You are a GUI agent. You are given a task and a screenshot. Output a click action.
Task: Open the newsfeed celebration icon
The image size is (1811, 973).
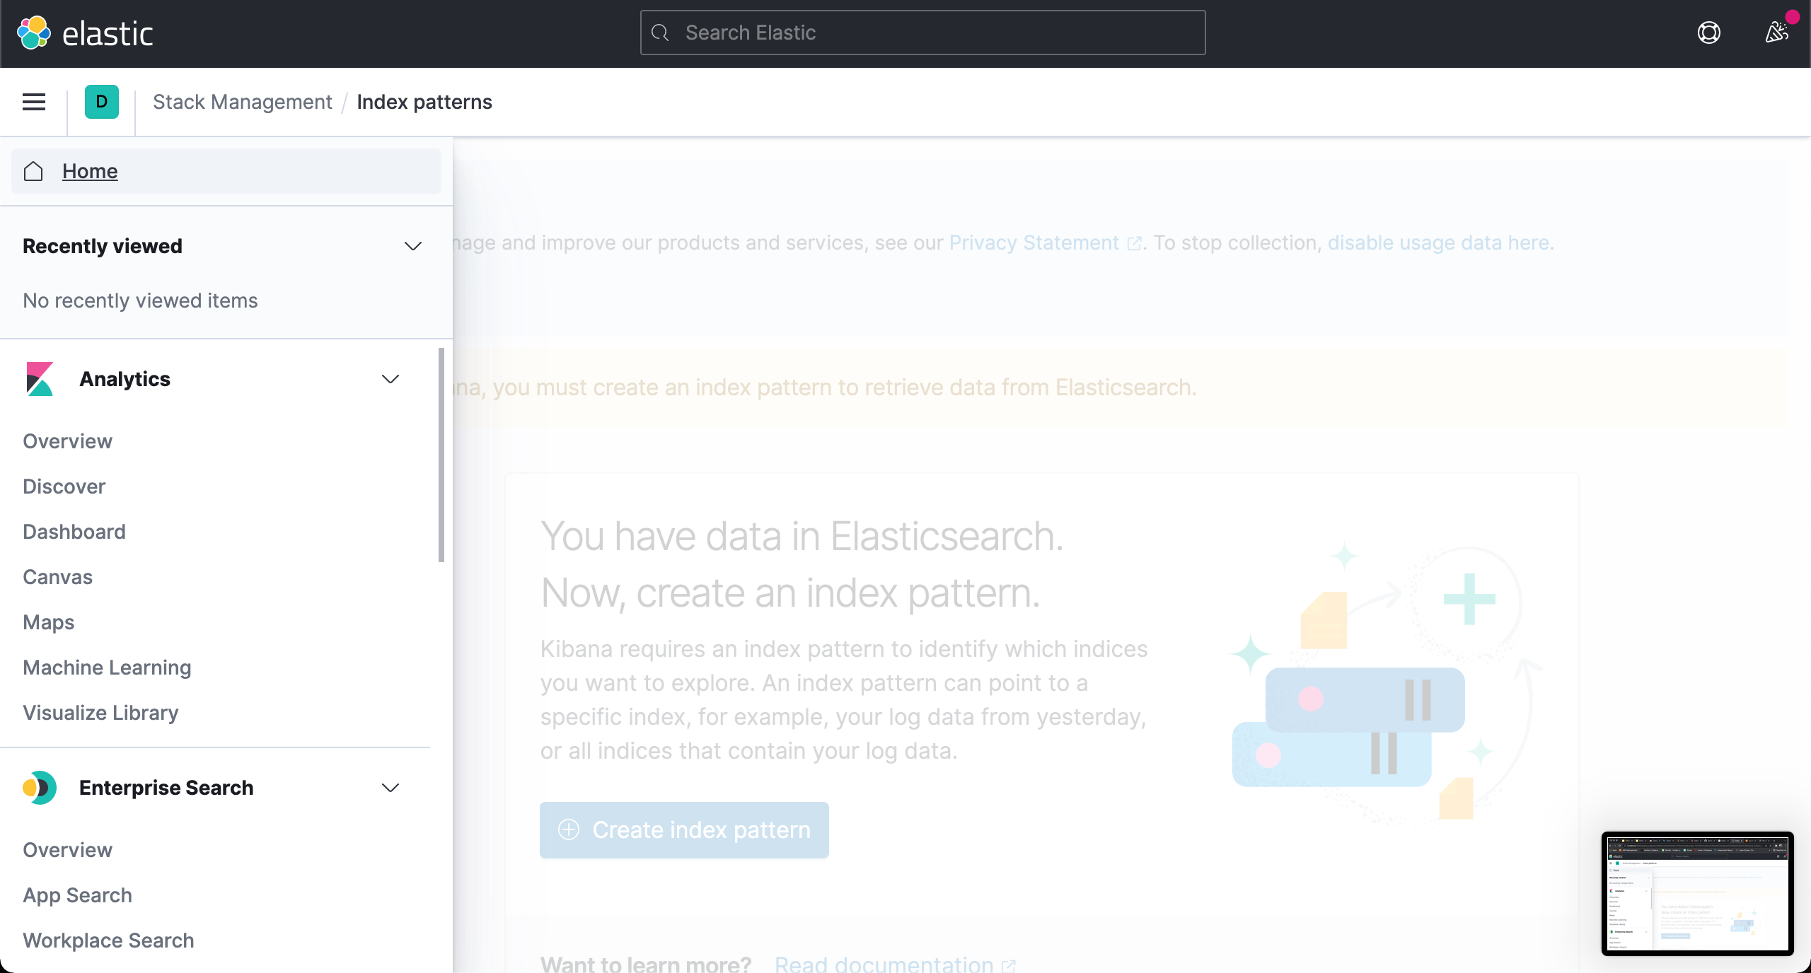click(1776, 33)
